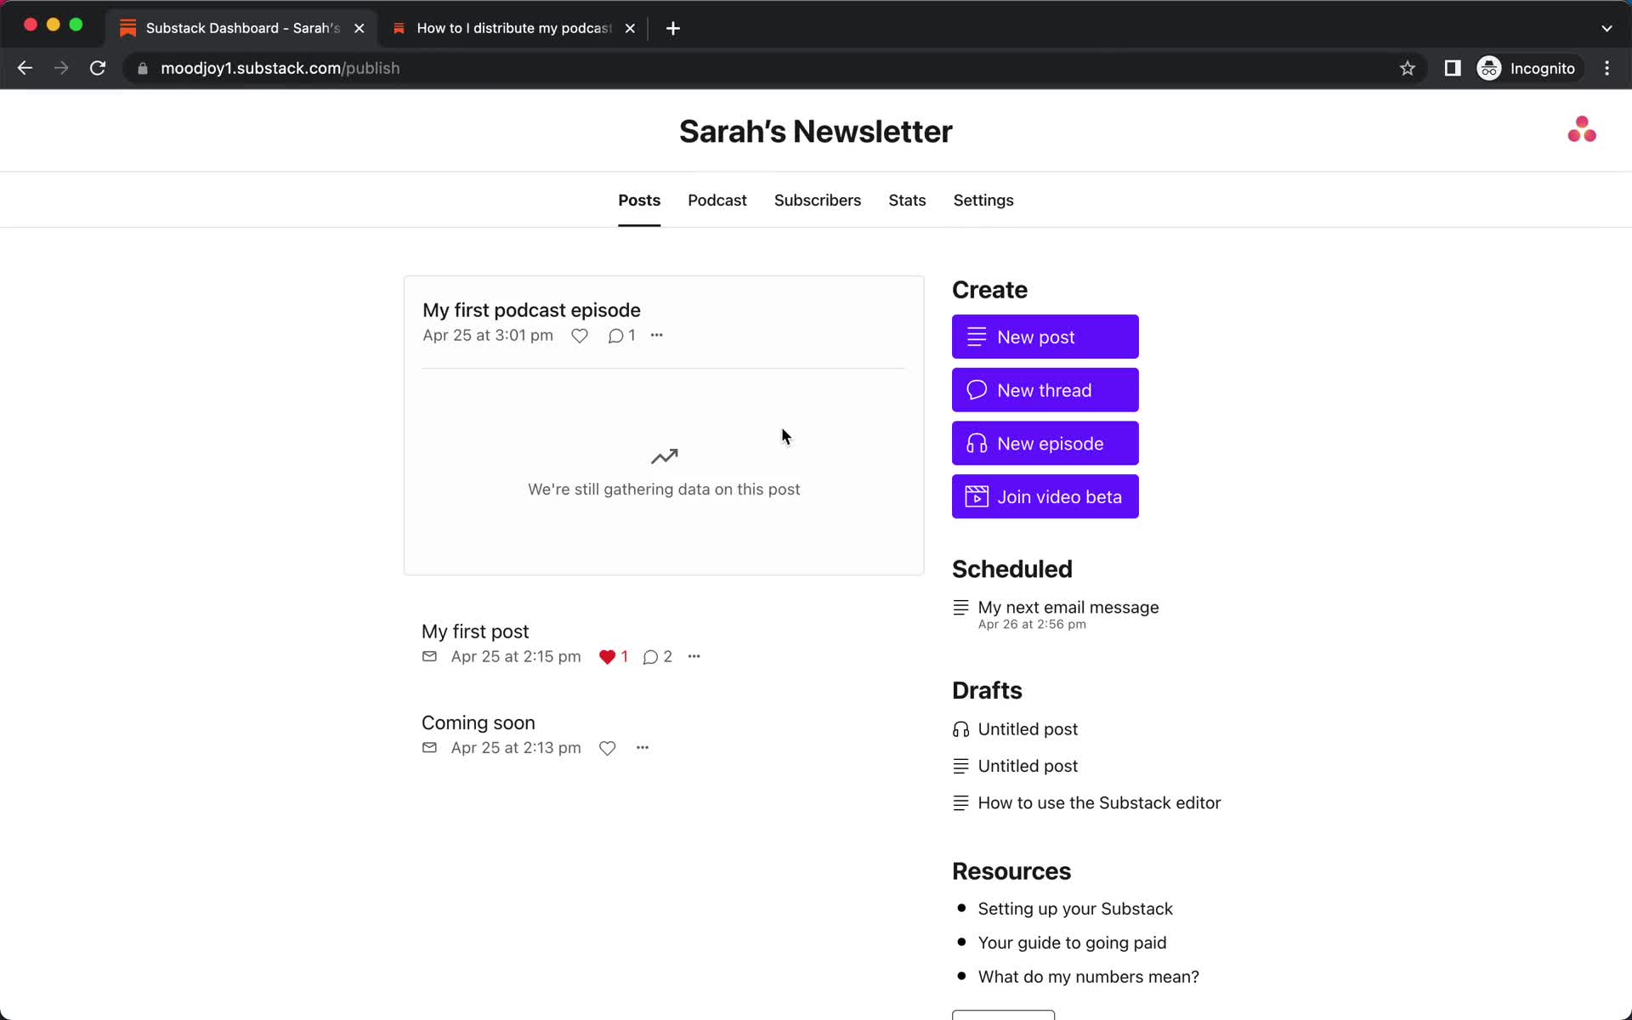Viewport: 1632px width, 1020px height.
Task: Open Setting up your Substack resource link
Action: point(1075,909)
